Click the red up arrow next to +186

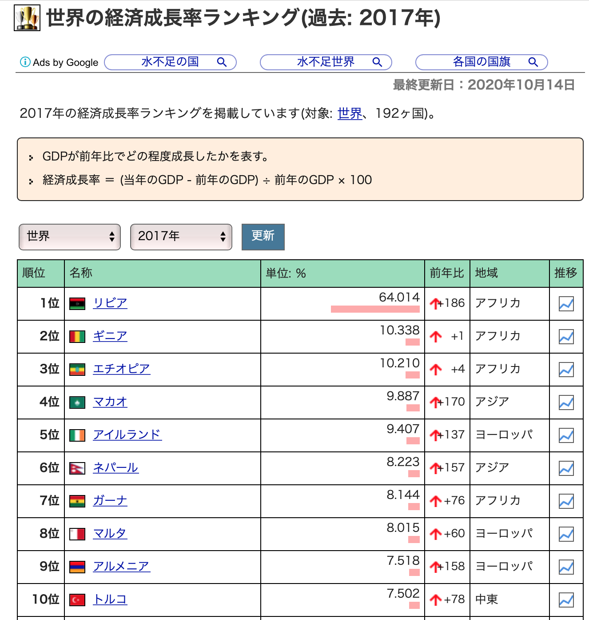pos(435,303)
